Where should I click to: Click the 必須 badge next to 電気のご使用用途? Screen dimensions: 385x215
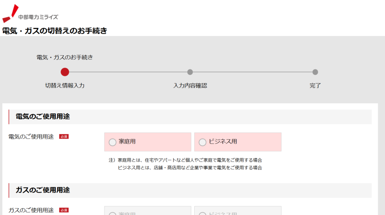pyautogui.click(x=64, y=136)
